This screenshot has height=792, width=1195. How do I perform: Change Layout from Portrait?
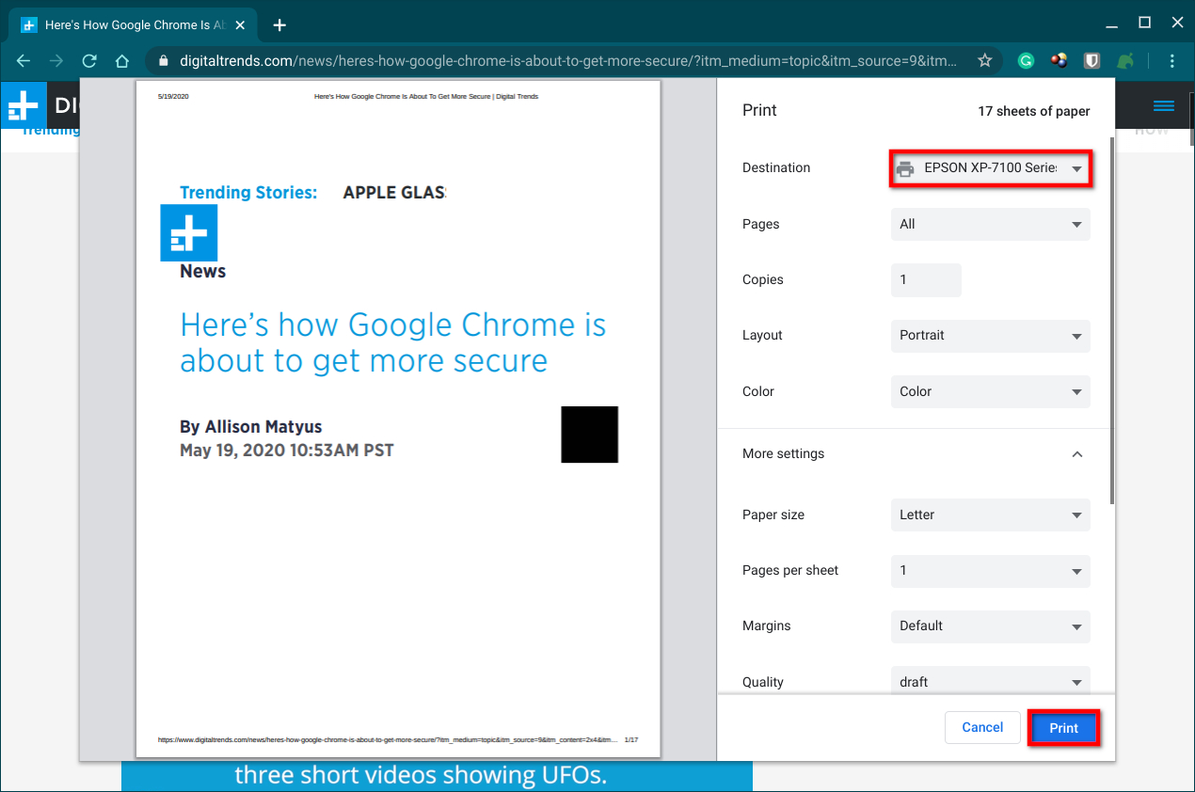[x=991, y=336]
